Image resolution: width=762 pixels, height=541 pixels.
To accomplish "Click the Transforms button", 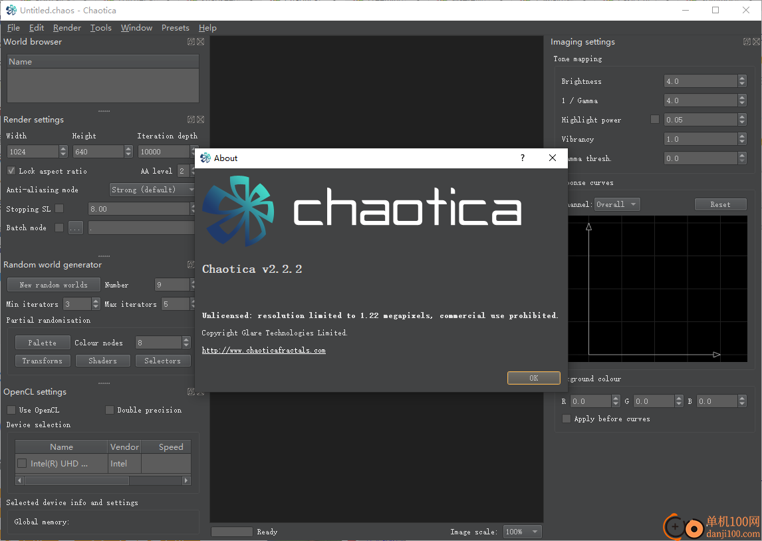I will coord(43,361).
